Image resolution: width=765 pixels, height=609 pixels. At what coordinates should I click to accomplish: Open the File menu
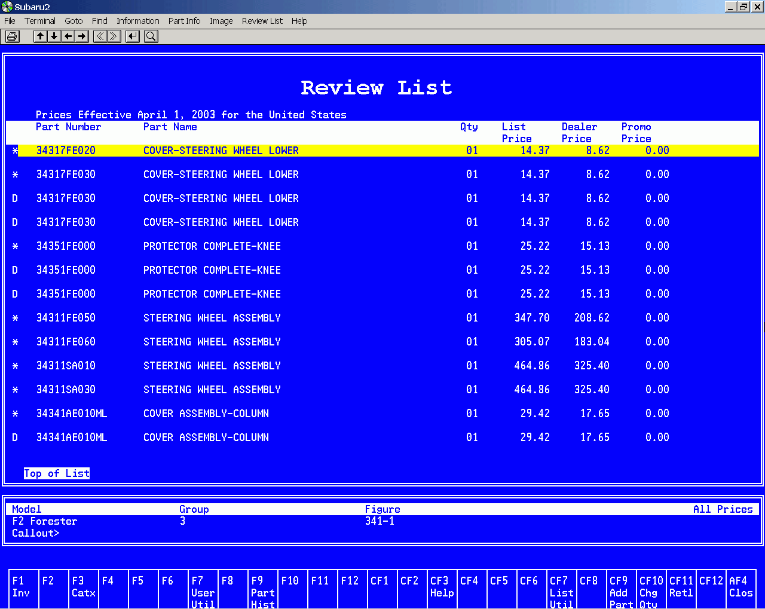(10, 21)
